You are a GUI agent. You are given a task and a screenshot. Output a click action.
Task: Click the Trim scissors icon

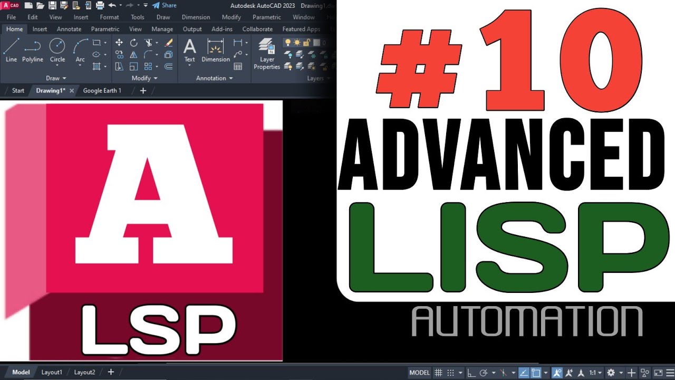coord(148,43)
